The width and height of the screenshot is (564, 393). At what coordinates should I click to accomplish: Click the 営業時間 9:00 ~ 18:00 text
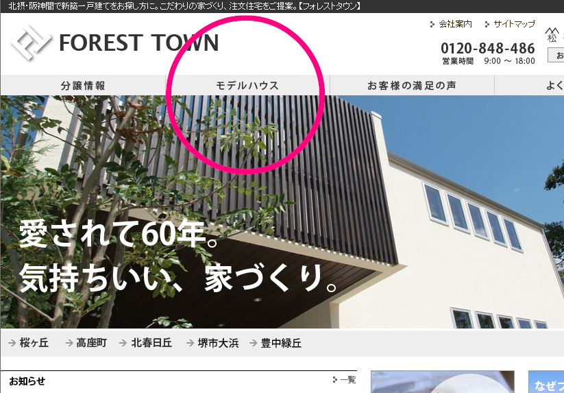tap(489, 61)
